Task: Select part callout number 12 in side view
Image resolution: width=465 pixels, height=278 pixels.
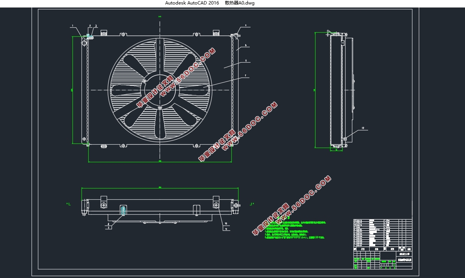Action: [x=363, y=128]
